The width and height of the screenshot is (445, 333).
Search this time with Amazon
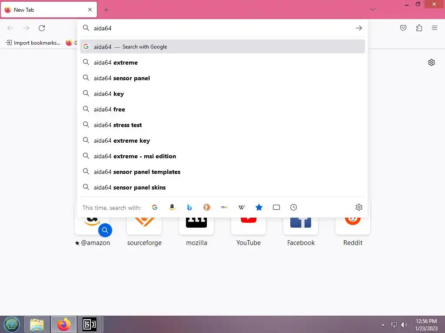tap(172, 207)
